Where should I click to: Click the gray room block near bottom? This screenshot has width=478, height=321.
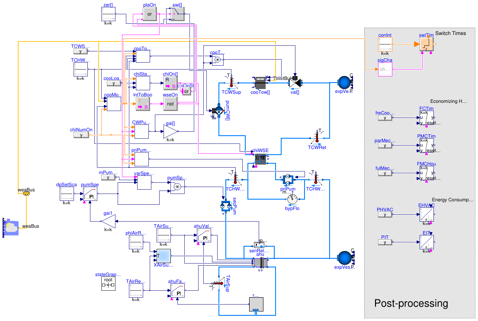coord(257,305)
